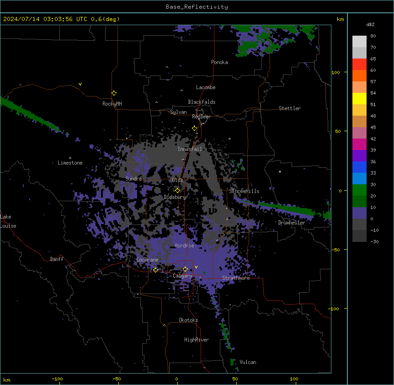Screen dimensions: 394x385
Task: Click the Strathmore town label
Action: [x=236, y=278]
